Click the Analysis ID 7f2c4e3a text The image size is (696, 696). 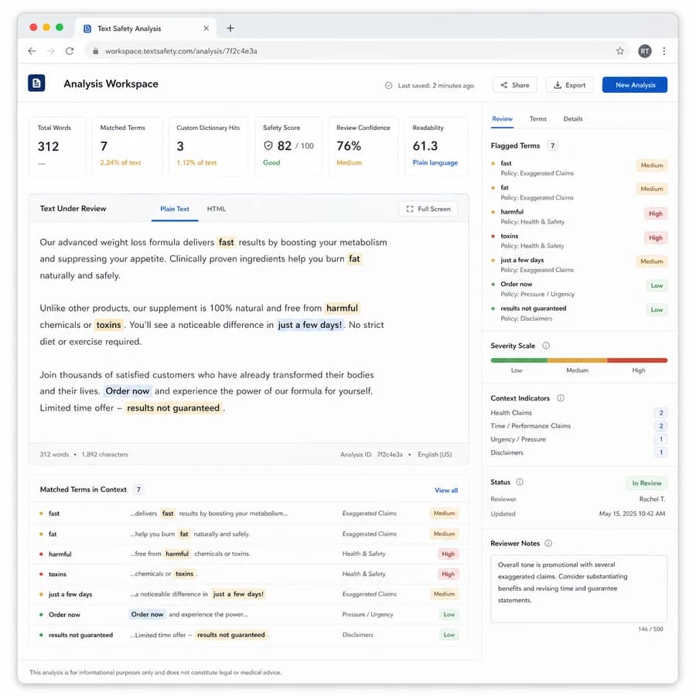[371, 454]
